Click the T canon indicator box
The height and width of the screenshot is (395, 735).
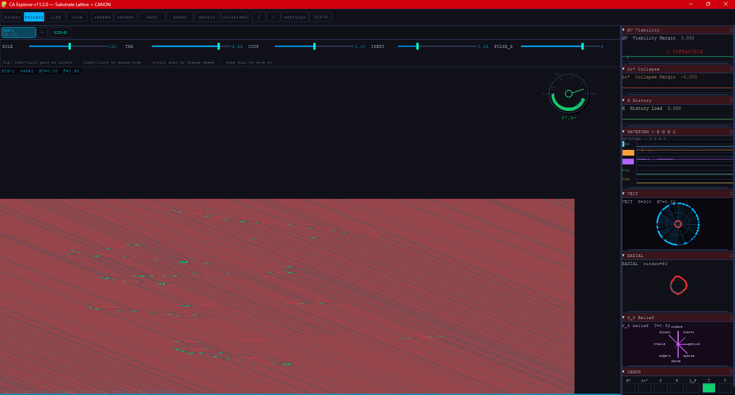(x=725, y=388)
